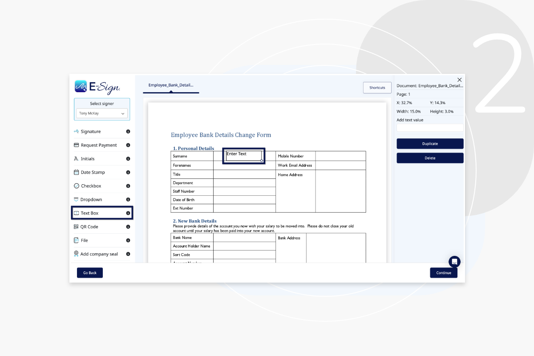The image size is (534, 356).
Task: Select the QR Code field icon
Action: click(x=77, y=227)
